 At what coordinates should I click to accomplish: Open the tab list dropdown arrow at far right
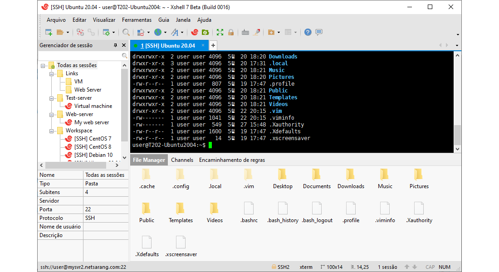pos(457,45)
